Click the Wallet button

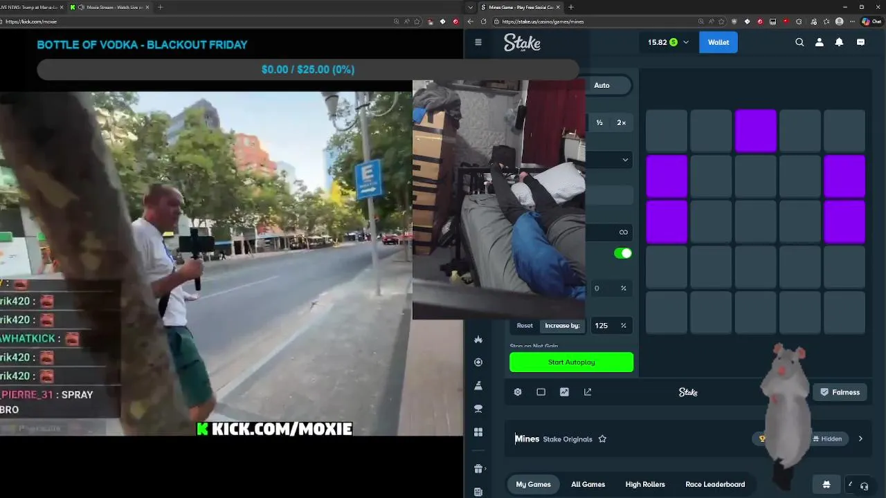tap(718, 42)
